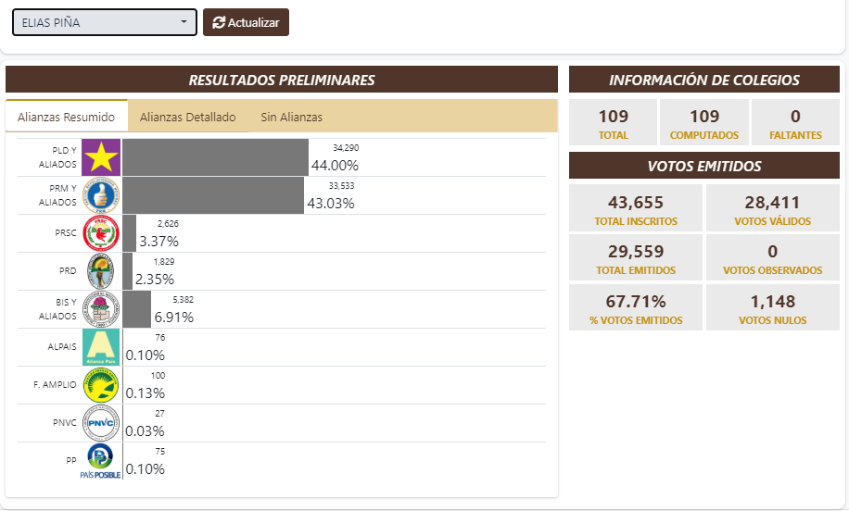Click the PLD 44.00% gray result bar
The width and height of the screenshot is (849, 511).
click(x=215, y=157)
